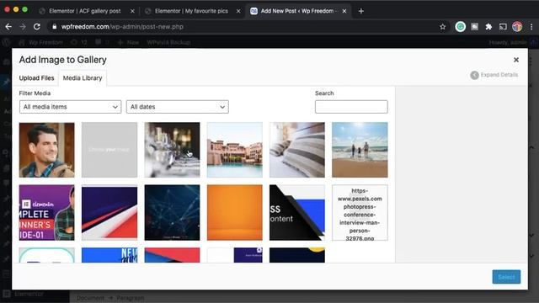Screen dimensions: 539x303
Task: Select the resort pool building thumbnail
Action: coord(235,150)
